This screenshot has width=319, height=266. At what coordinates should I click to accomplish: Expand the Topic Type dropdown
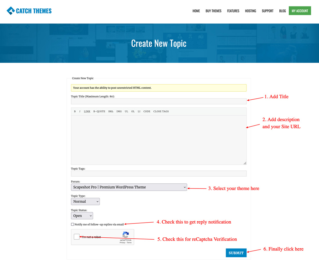coord(85,201)
